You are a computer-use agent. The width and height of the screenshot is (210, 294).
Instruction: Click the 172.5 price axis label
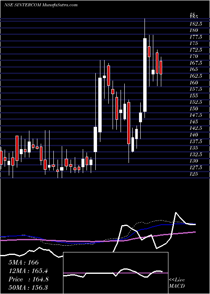point(196,50)
